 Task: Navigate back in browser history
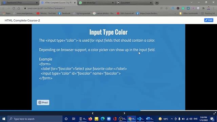tap(4, 8)
